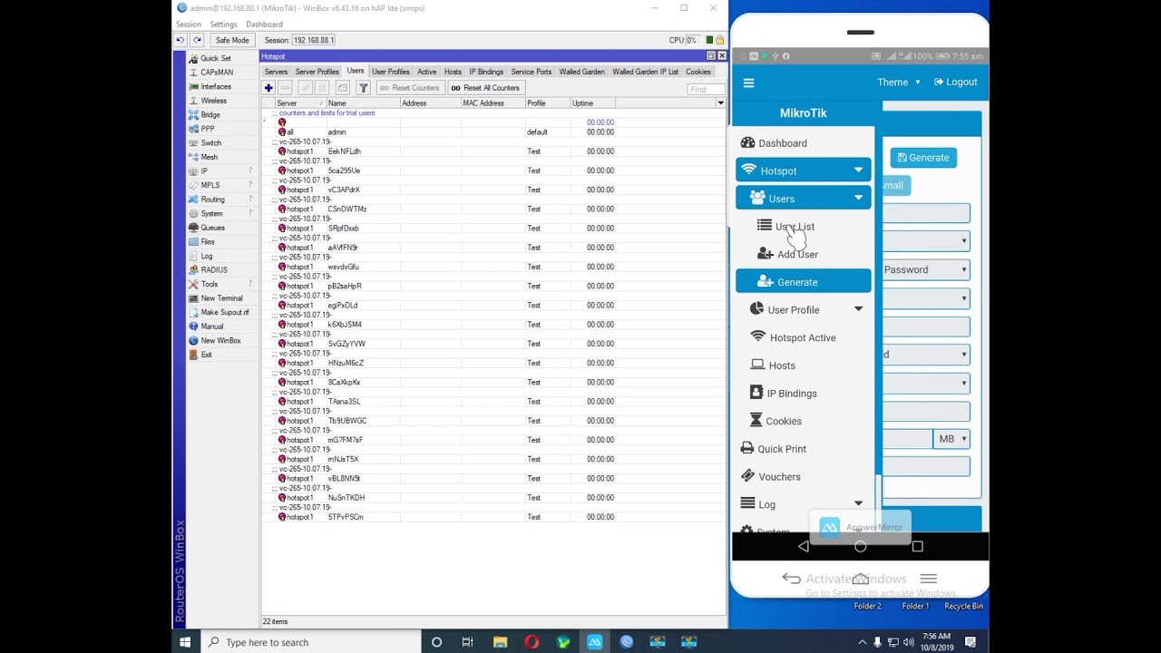Sort users by the Name column header
The image size is (1161, 653).
pyautogui.click(x=362, y=103)
